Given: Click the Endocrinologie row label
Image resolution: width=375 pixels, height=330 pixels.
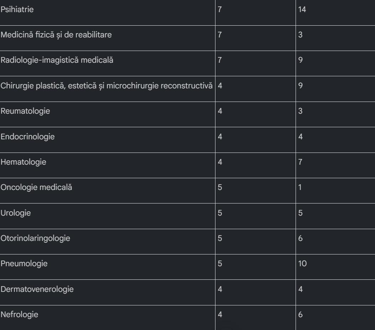Looking at the screenshot, I should point(27,137).
